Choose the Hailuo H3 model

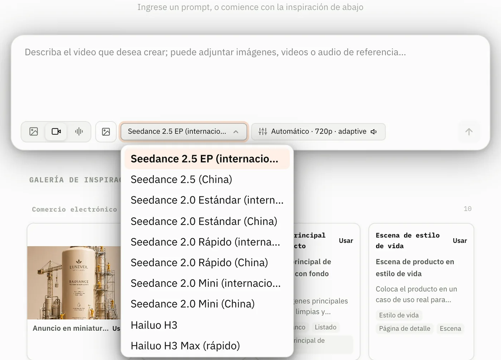coord(207,325)
